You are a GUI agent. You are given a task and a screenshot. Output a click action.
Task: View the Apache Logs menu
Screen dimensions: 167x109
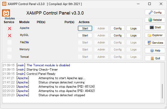point(133,28)
